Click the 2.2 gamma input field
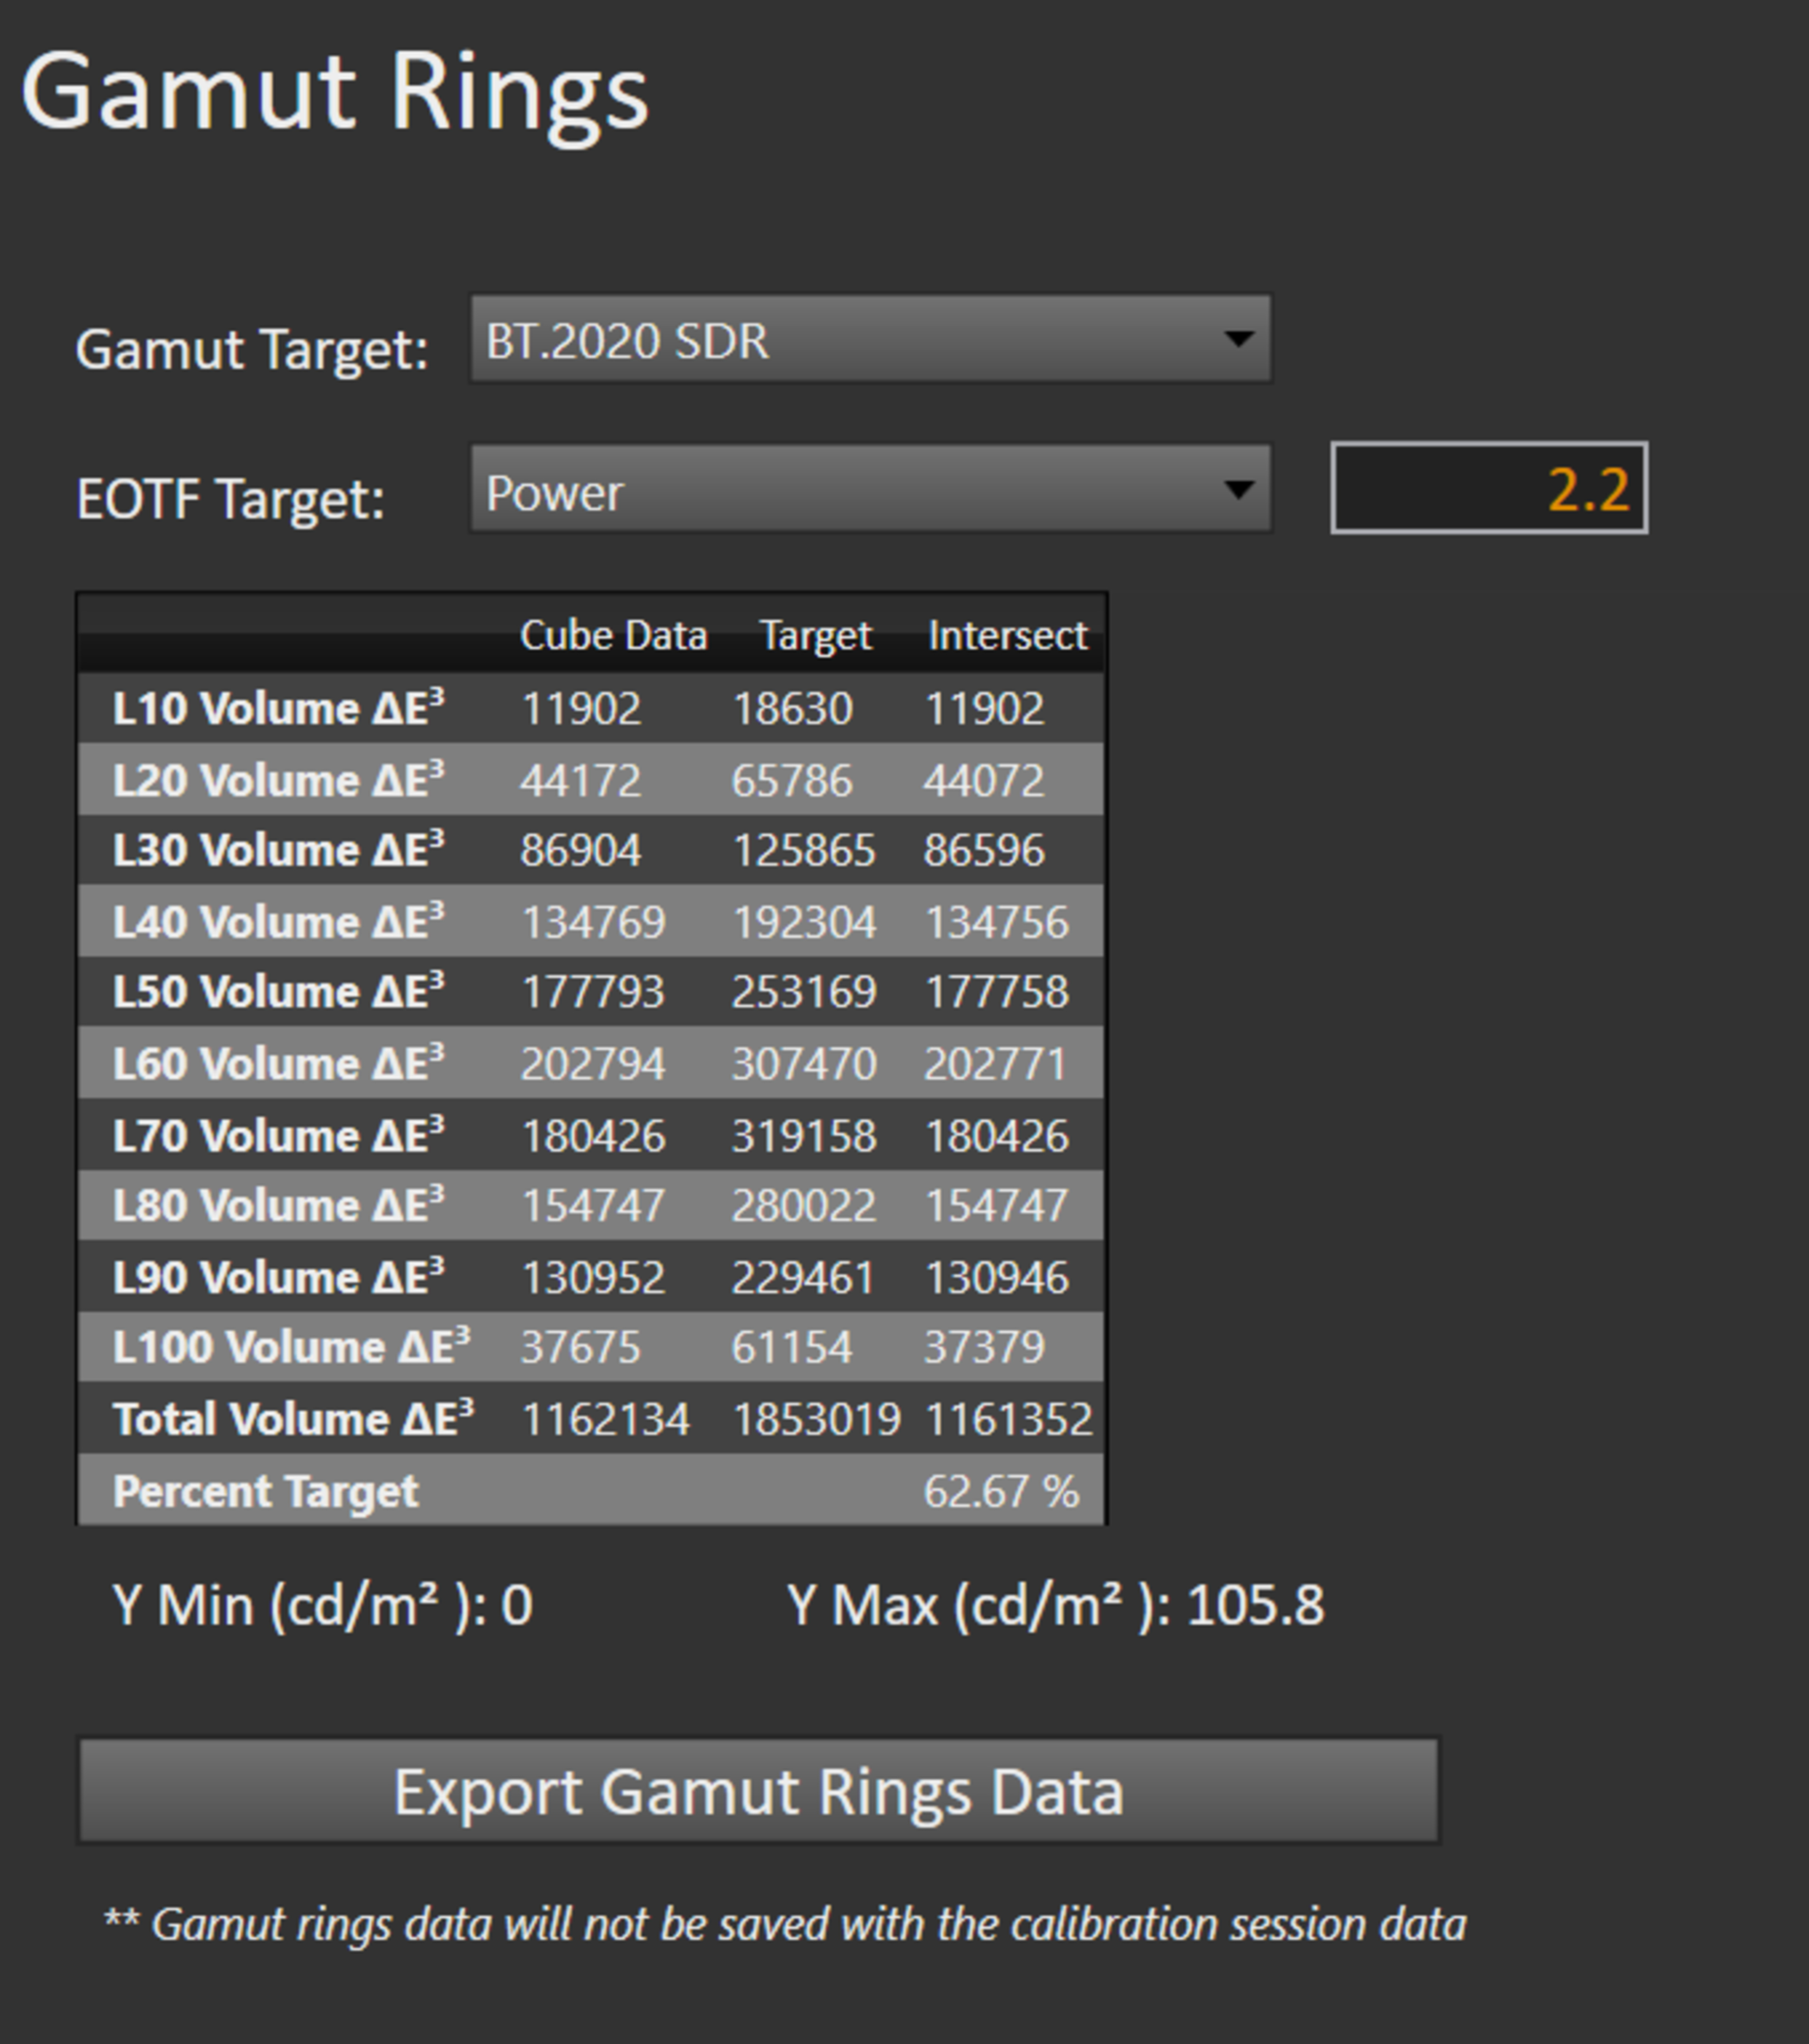The width and height of the screenshot is (1809, 2044). pos(1488,489)
